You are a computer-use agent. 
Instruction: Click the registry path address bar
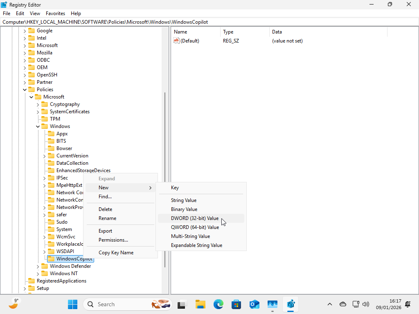123,22
